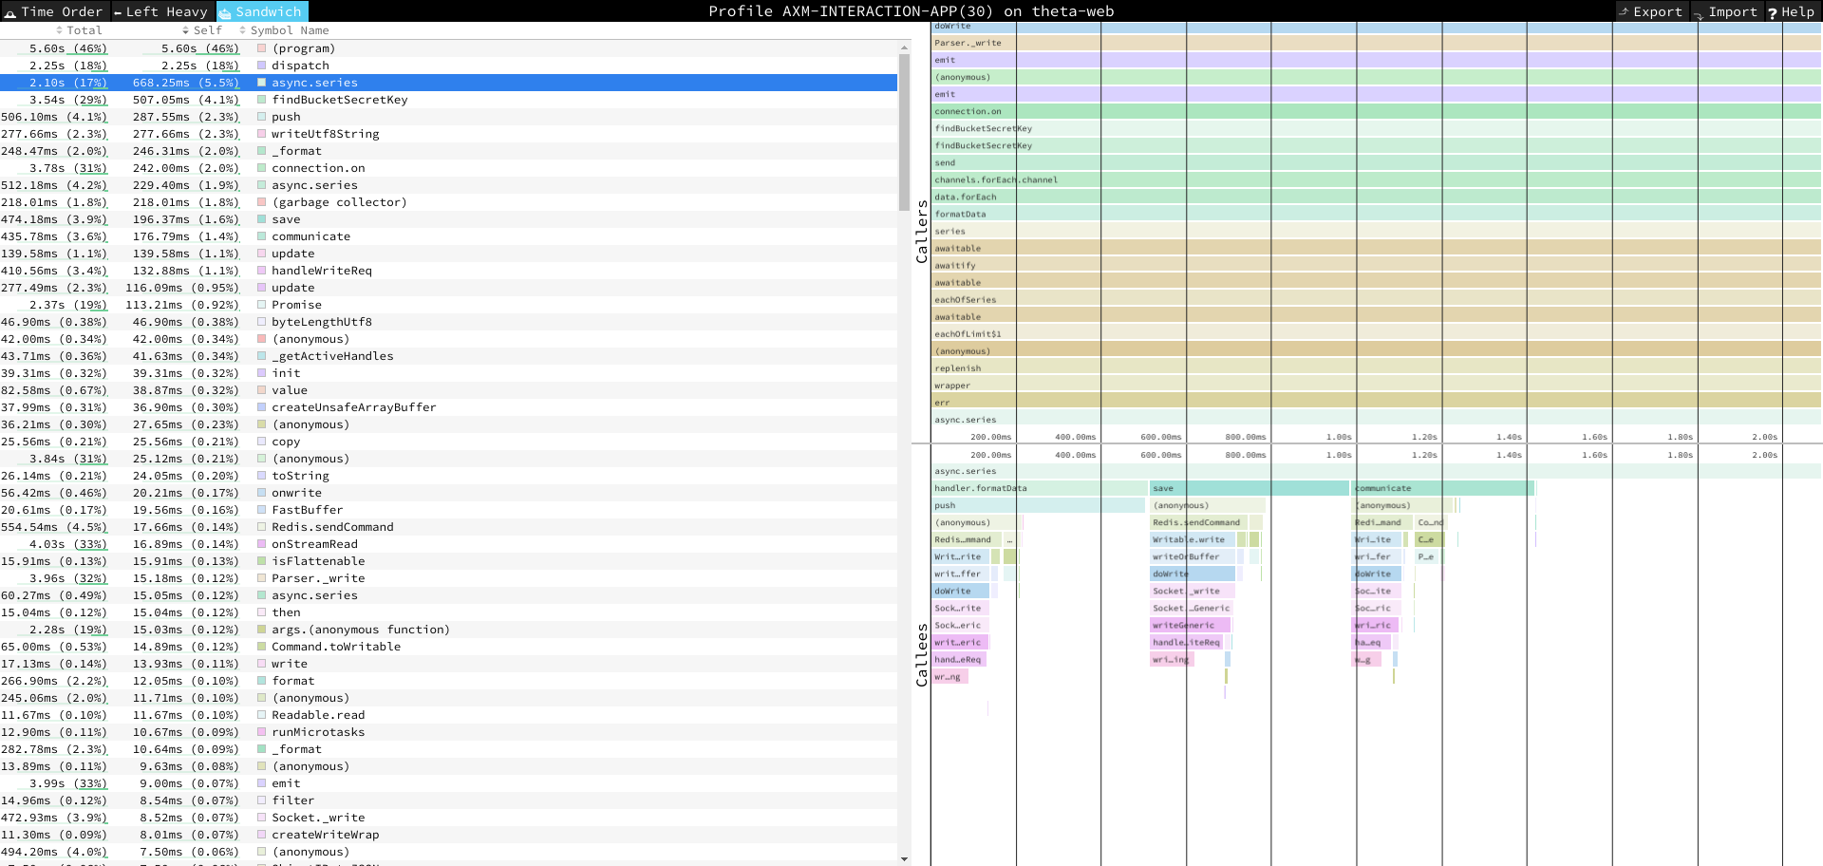This screenshot has width=1823, height=866.
Task: Click the eachOfLimit$1 caller frame
Action: [x=1376, y=333]
